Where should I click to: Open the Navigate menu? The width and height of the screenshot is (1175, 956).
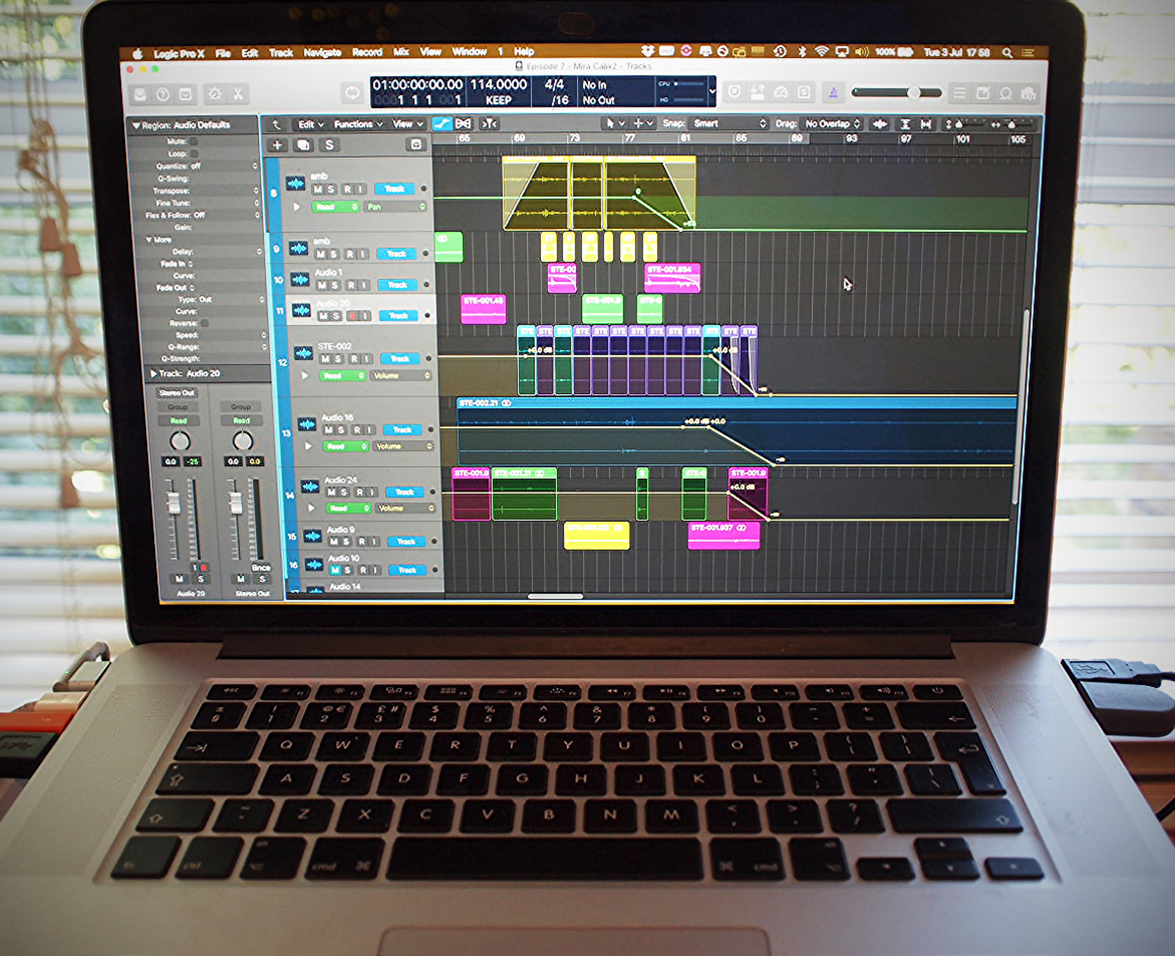[x=322, y=53]
